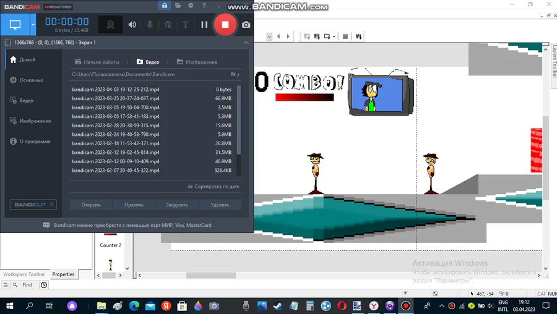Select bandicam 2023-03-25 20-37-24-037.mp4

[152, 98]
